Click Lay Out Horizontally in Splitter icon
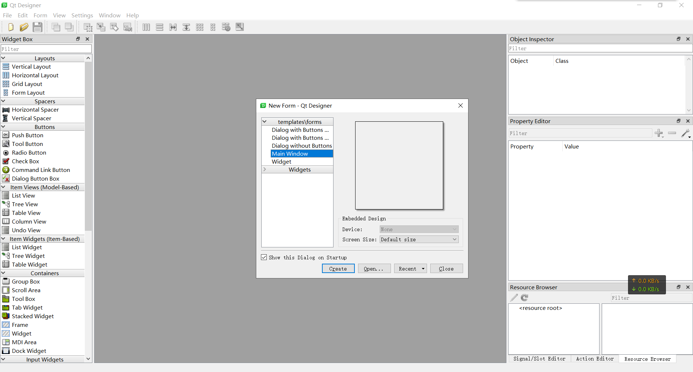This screenshot has height=372, width=693. 173,27
